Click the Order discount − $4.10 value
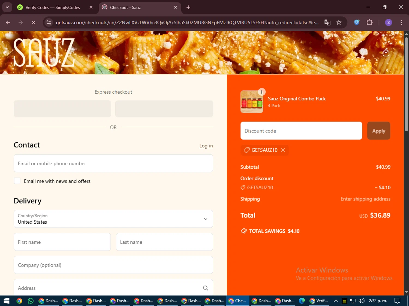Image resolution: width=409 pixels, height=306 pixels. (383, 187)
